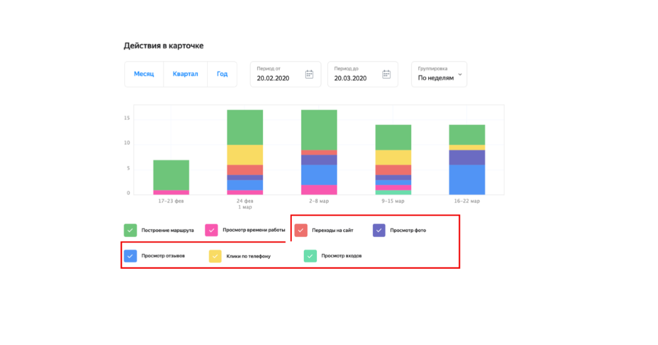Toggle the 'Просмотр фото' purple checkbox

379,231
